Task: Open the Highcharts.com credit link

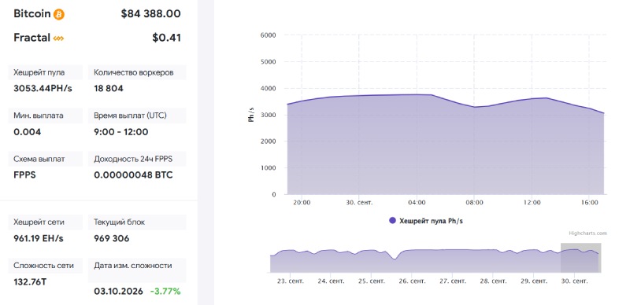Action: click(x=587, y=233)
